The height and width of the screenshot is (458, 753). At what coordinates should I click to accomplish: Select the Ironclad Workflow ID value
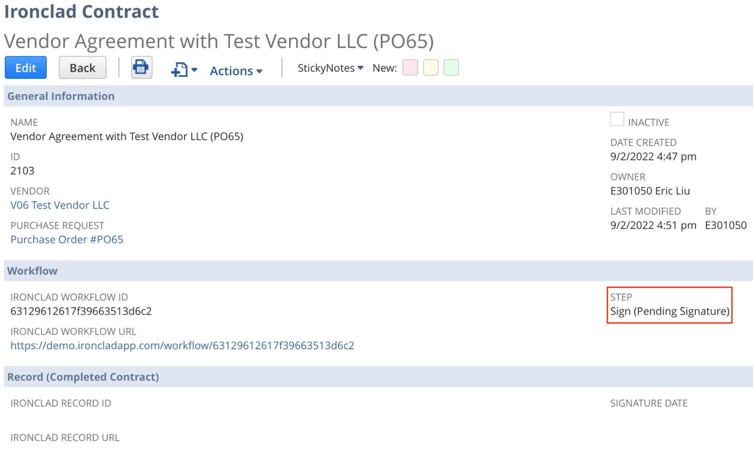[x=81, y=311]
